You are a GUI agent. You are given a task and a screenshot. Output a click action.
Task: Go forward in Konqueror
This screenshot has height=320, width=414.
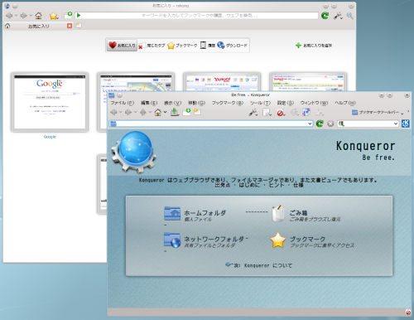(x=128, y=112)
